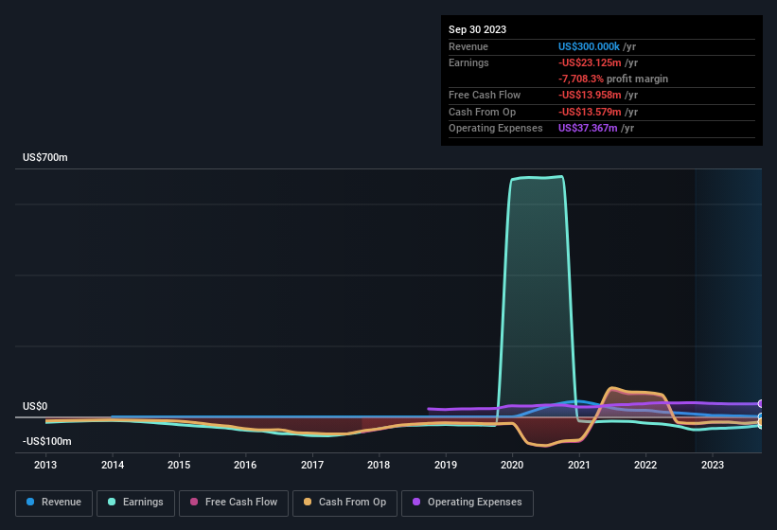777x530 pixels.
Task: Click the US$37.367m operating expenses value
Action: tap(588, 129)
